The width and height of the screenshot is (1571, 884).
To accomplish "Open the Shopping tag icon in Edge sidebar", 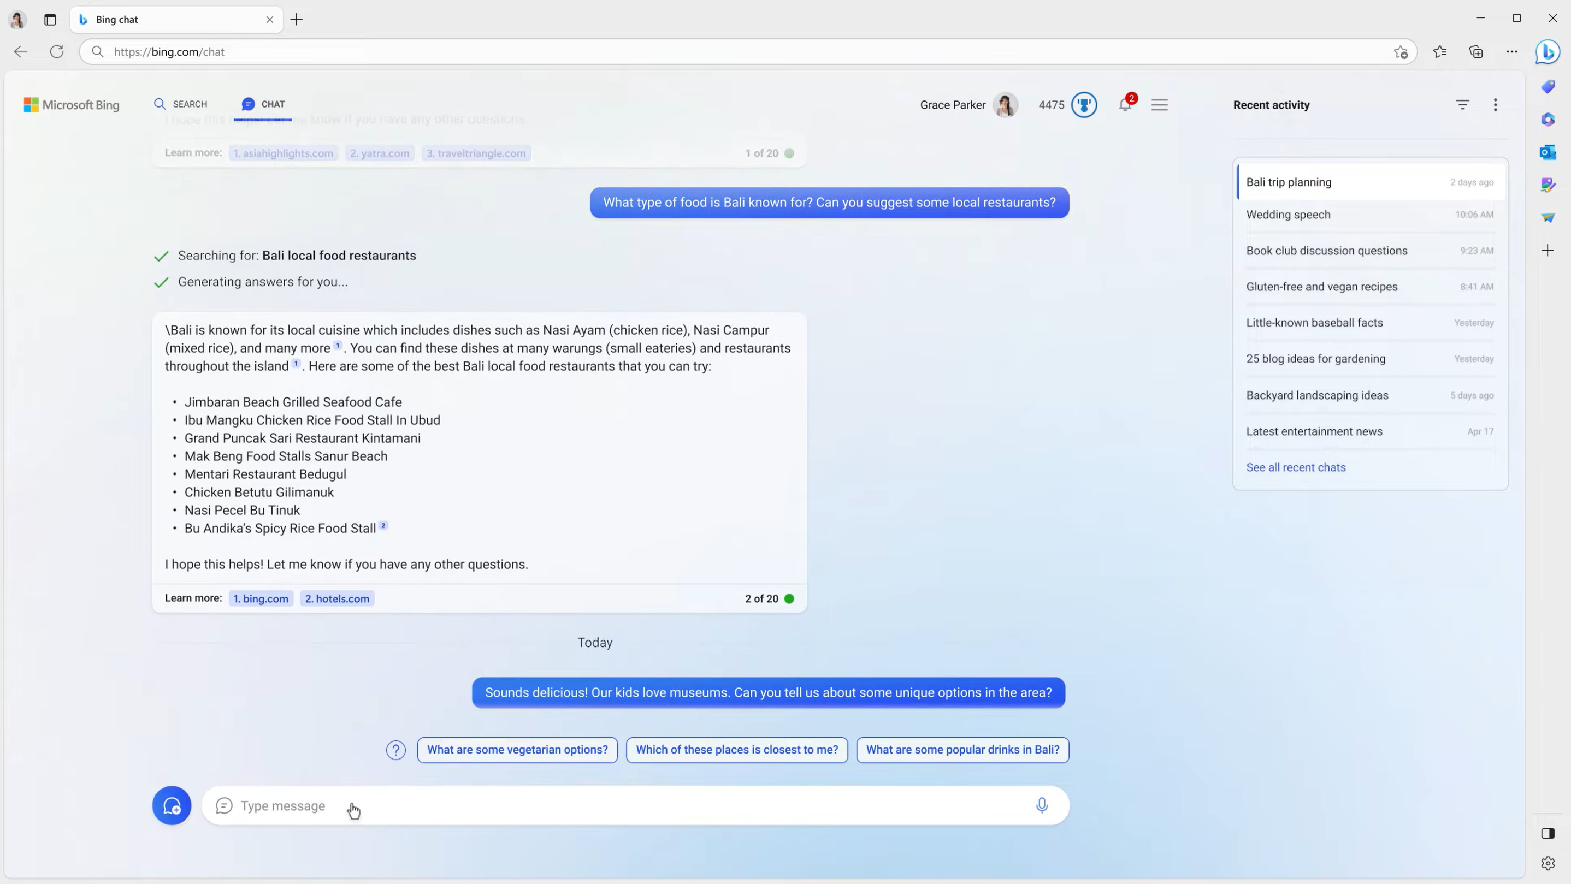I will [x=1548, y=87].
